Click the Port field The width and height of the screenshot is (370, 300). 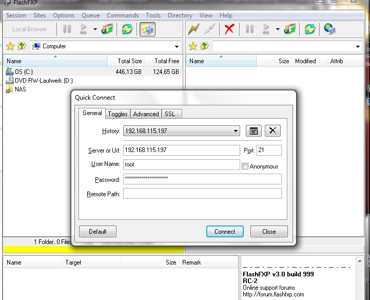[x=269, y=150]
